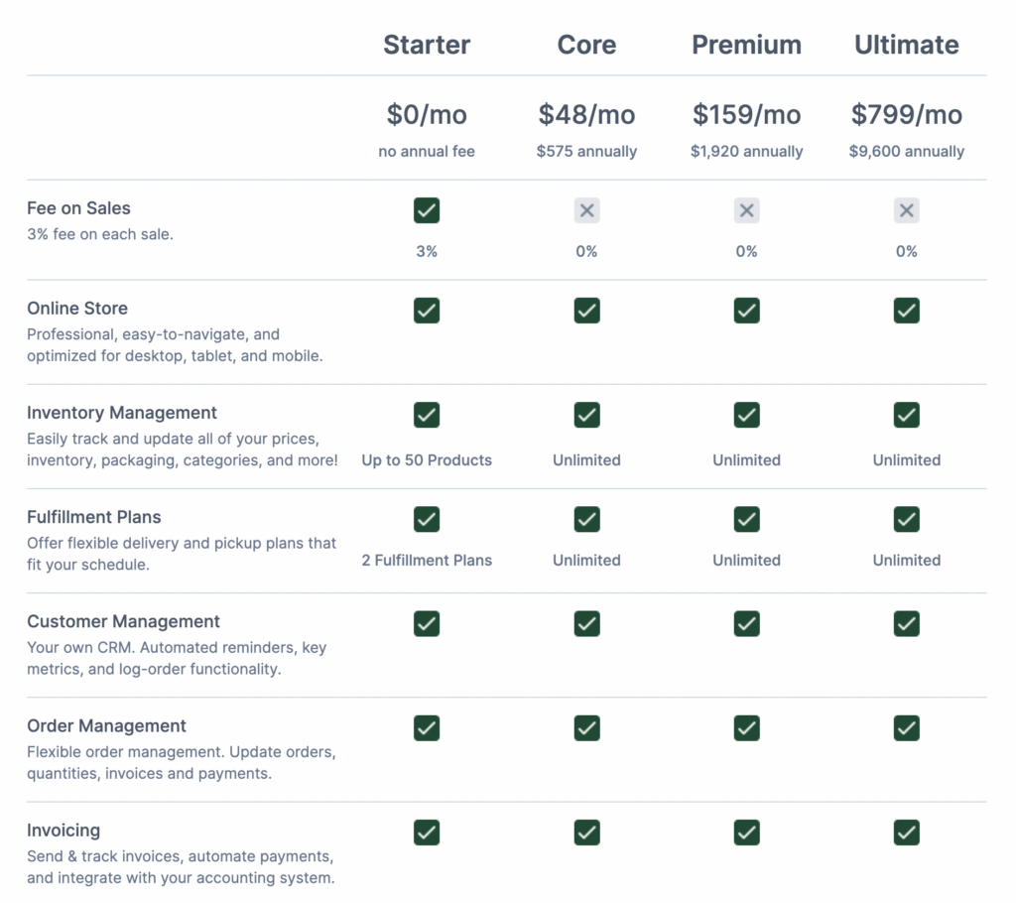Click the Up to 50 Products label
This screenshot has width=1016, height=903.
(427, 460)
